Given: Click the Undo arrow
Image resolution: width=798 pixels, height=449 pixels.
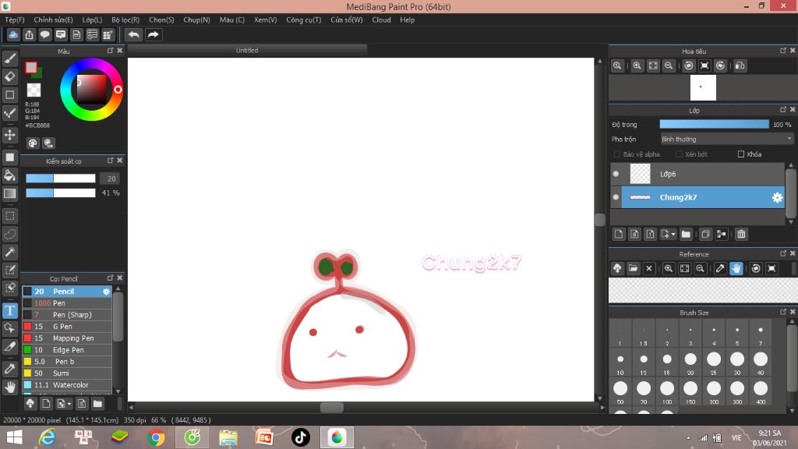Looking at the screenshot, I should 134,34.
